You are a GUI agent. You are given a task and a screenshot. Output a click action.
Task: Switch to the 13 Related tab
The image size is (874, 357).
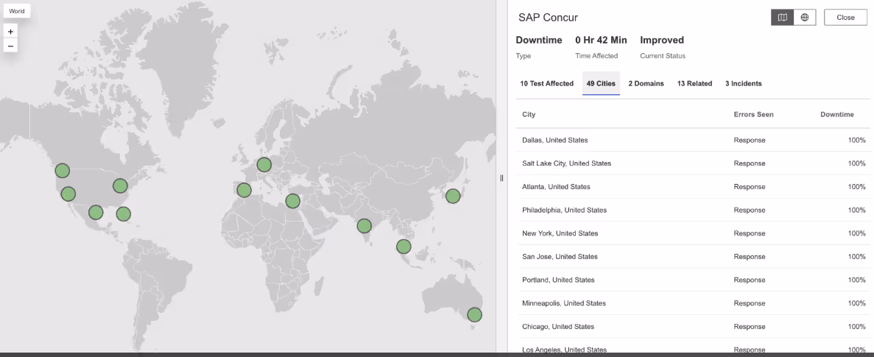(x=694, y=83)
